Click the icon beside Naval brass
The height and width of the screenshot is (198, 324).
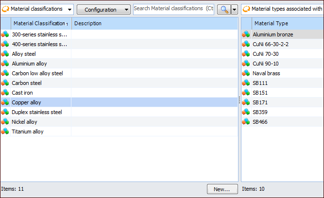pyautogui.click(x=246, y=73)
